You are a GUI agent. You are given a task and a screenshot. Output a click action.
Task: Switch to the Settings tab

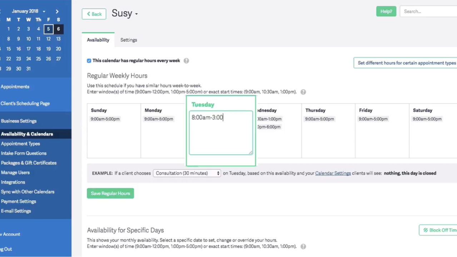(129, 40)
